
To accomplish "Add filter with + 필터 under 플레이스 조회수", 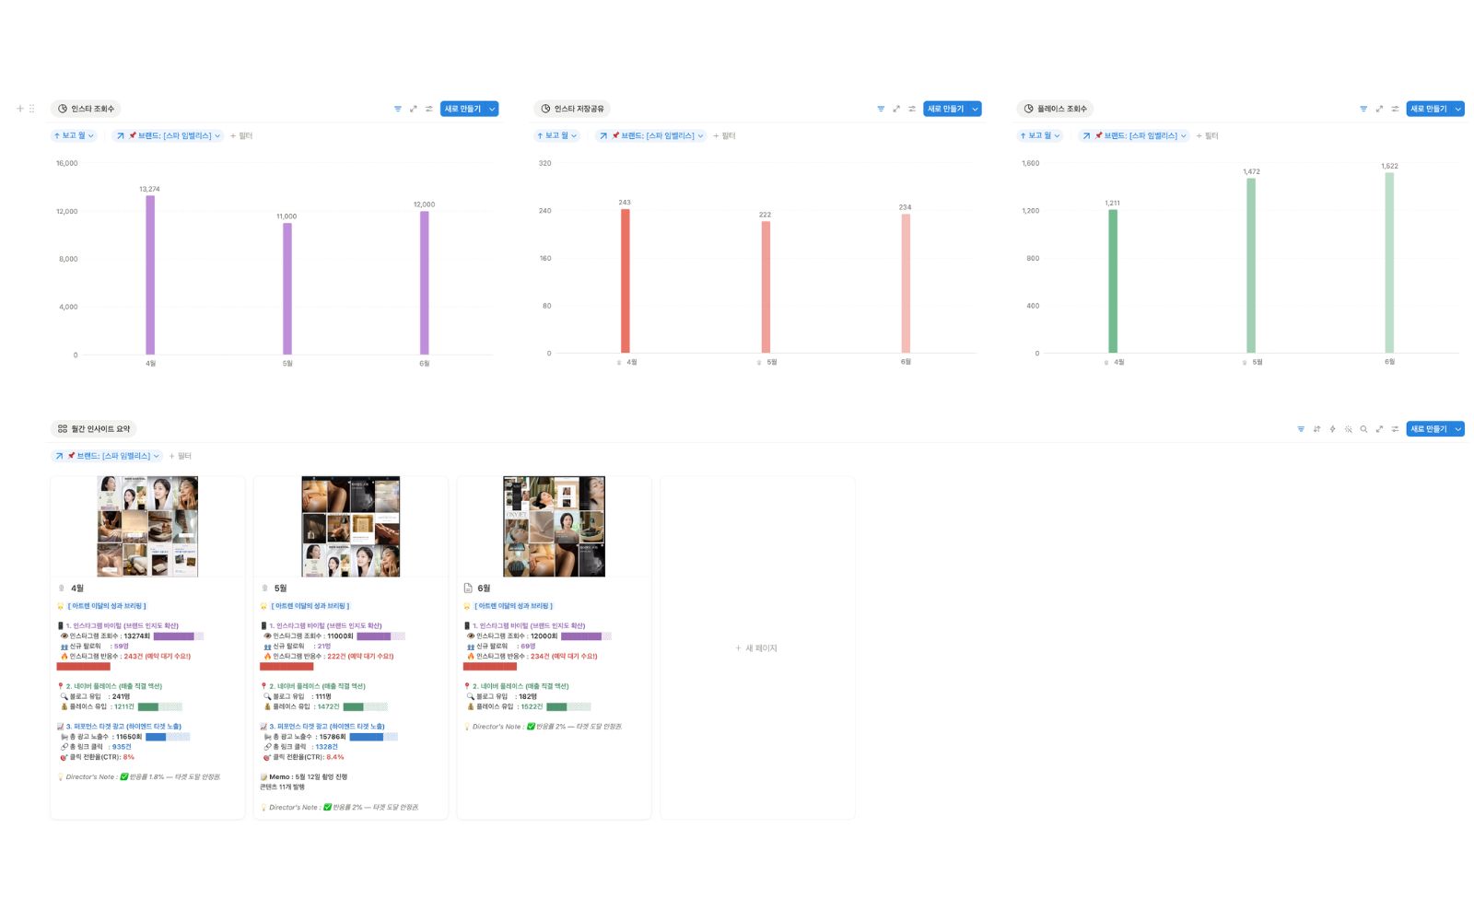I will 1207,135.
